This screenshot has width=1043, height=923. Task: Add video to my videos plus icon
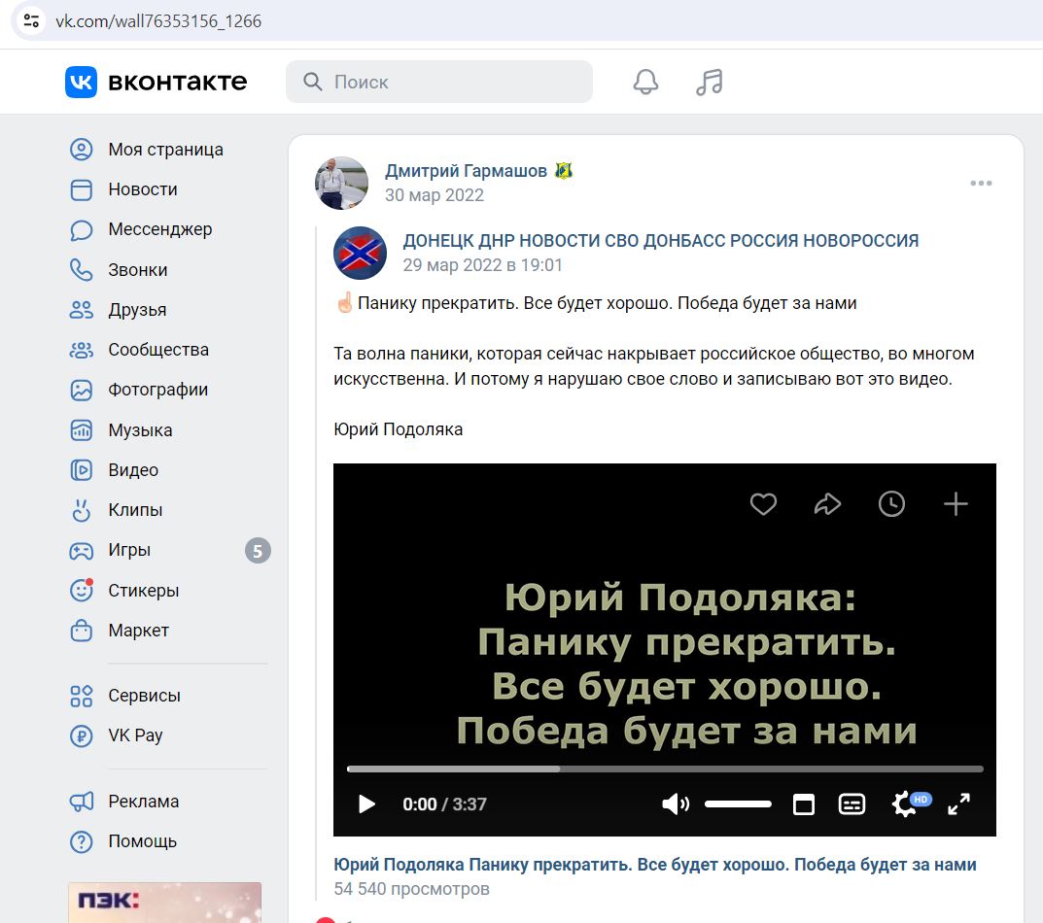(x=956, y=504)
